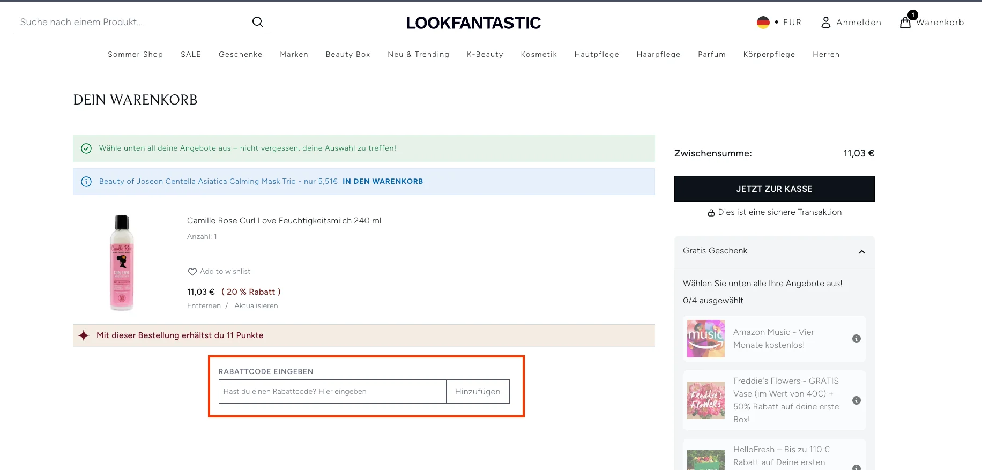The width and height of the screenshot is (982, 470).
Task: Click the Anmelden login link
Action: (x=859, y=23)
